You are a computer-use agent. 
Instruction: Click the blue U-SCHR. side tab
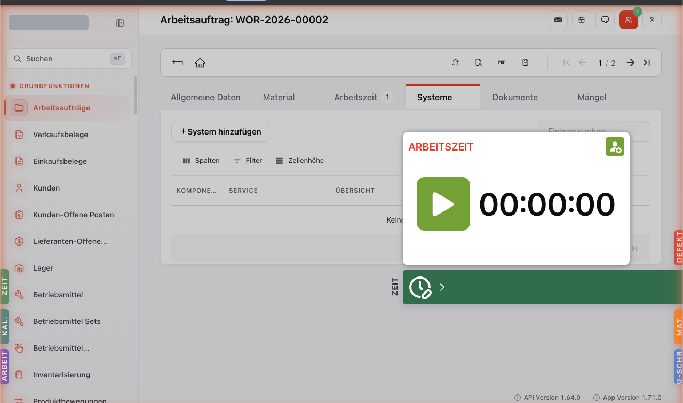tap(679, 367)
